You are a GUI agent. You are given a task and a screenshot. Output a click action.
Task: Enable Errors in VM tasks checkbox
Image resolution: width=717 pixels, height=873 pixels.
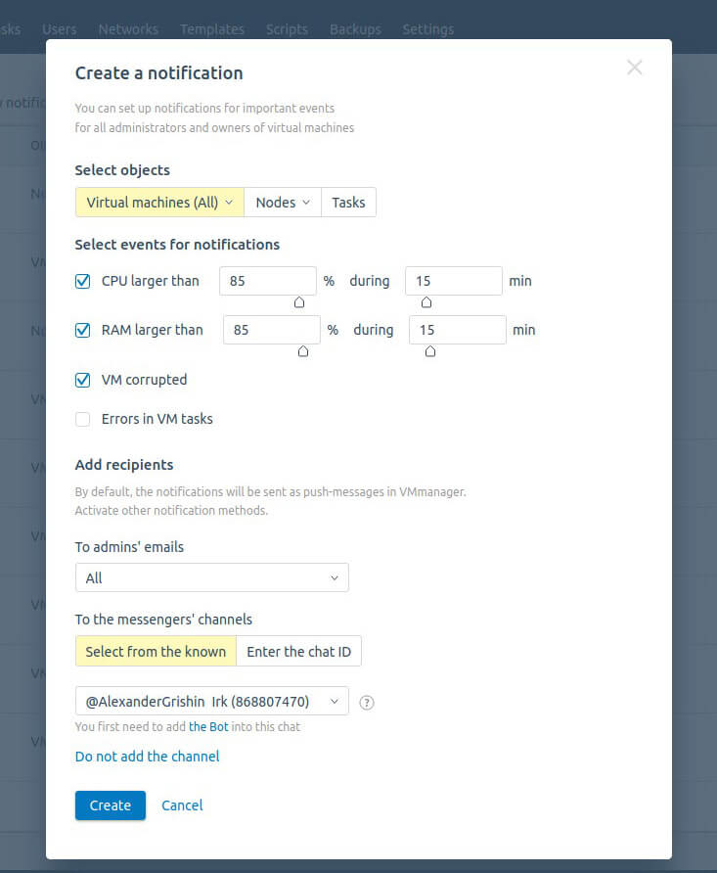tap(82, 419)
